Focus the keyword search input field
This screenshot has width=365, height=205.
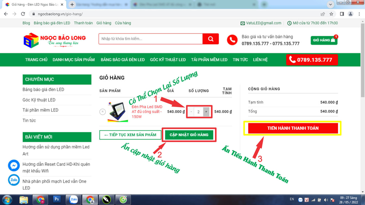151,39
